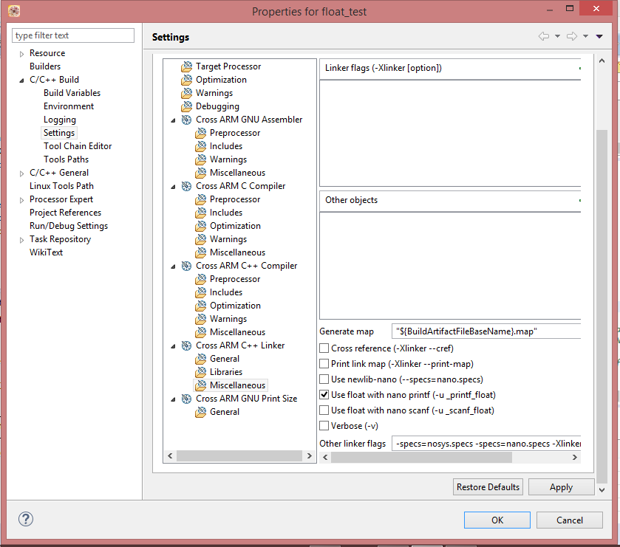Screen dimensions: 620x547
Task: Click the Target Processor folder icon
Action: 187,66
